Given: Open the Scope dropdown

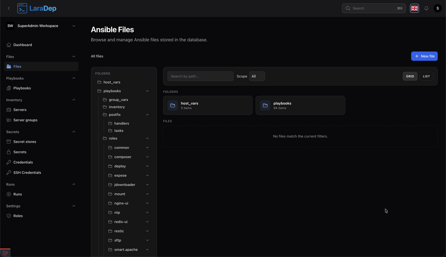Looking at the screenshot, I should 257,76.
